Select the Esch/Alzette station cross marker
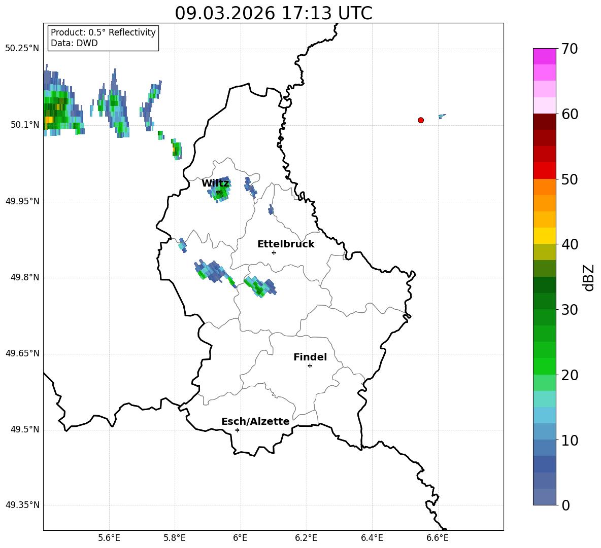 237,430
